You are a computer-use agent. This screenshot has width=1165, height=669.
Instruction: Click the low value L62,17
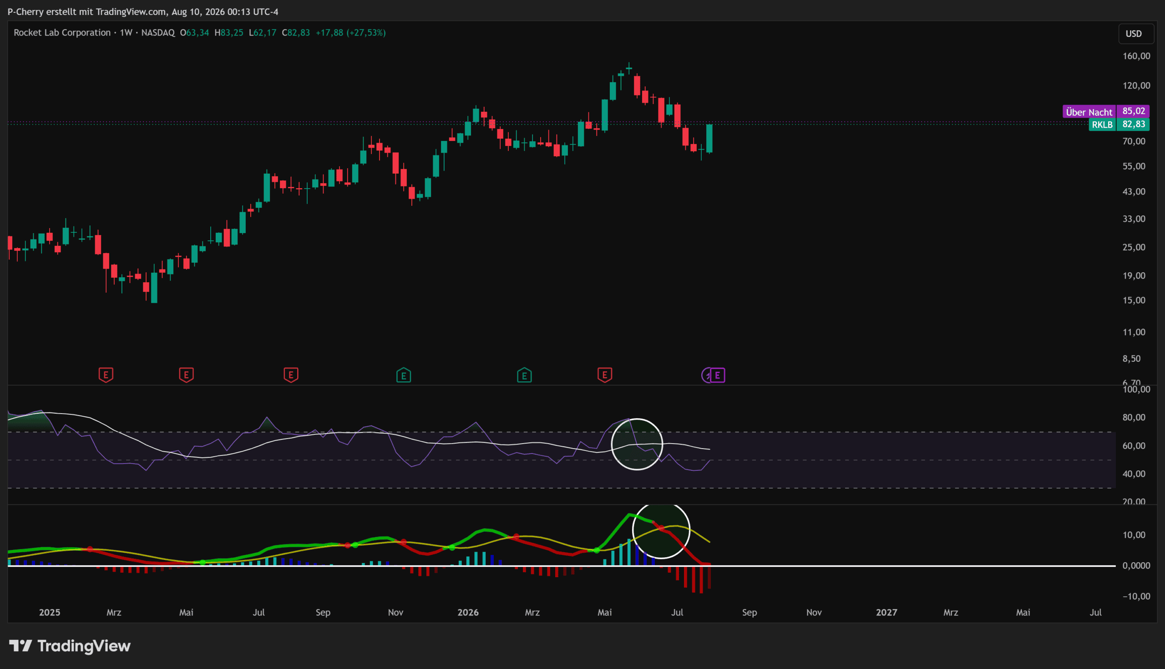pyautogui.click(x=263, y=33)
